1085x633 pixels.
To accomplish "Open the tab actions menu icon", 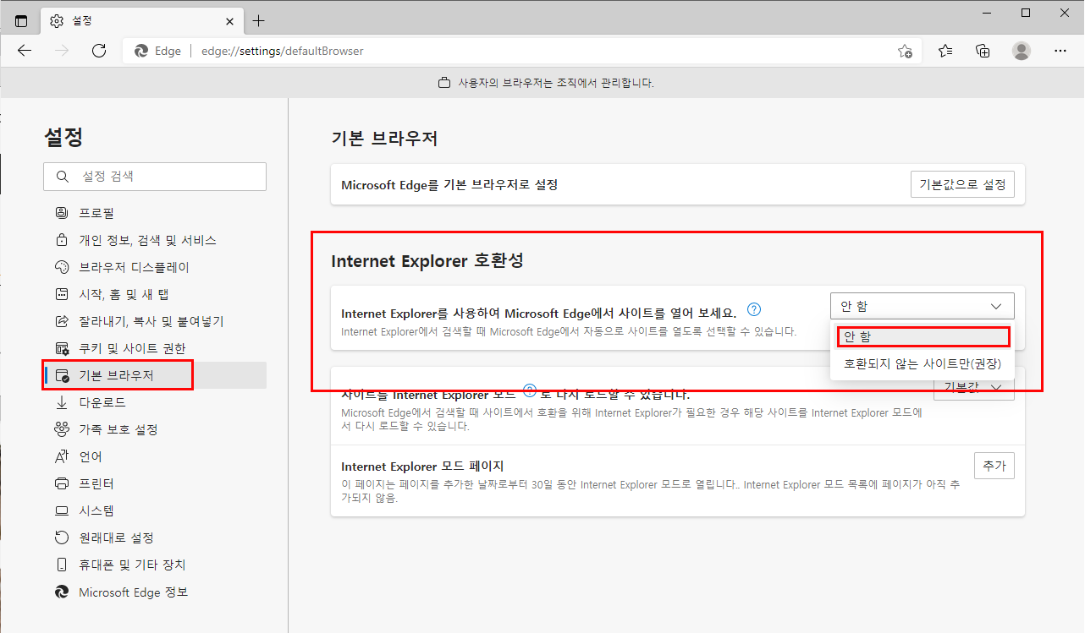I will 21,20.
